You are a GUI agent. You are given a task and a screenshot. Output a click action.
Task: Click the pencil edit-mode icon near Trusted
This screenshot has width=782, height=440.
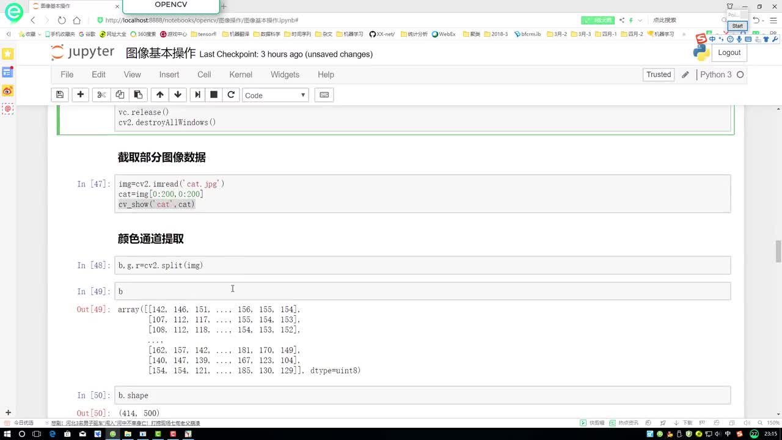(685, 75)
